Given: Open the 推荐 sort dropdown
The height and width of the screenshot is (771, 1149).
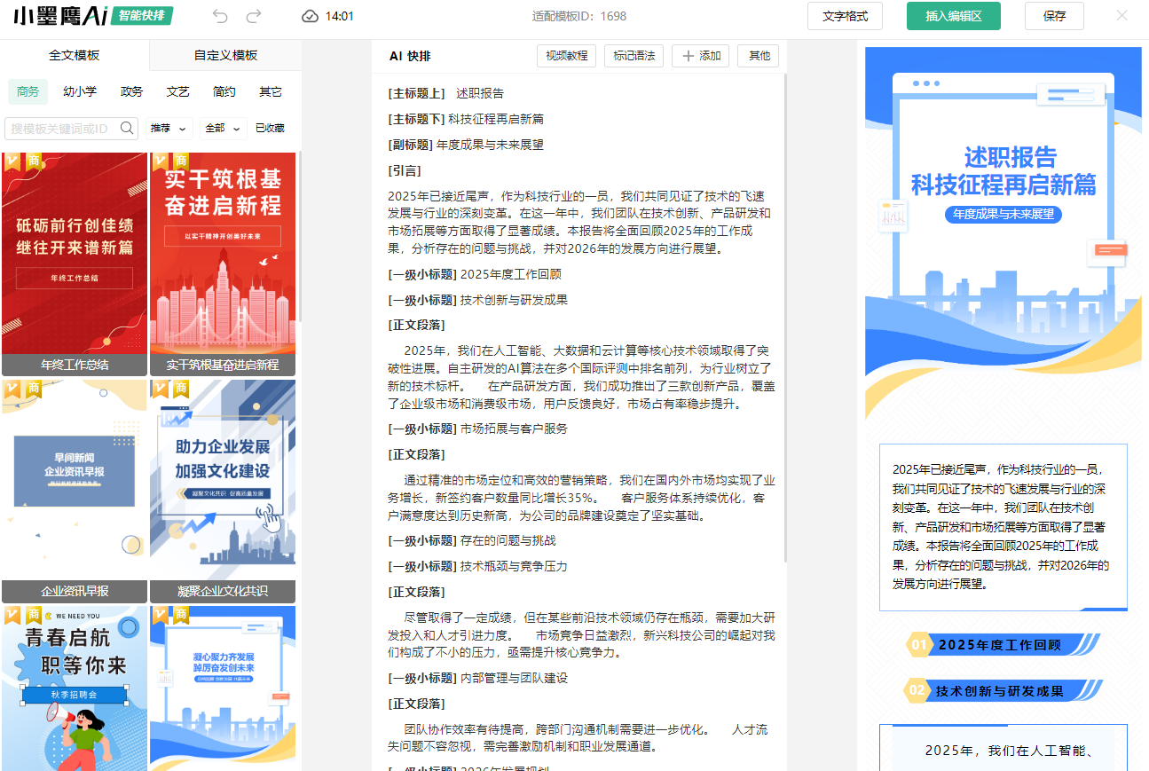Looking at the screenshot, I should pos(169,128).
